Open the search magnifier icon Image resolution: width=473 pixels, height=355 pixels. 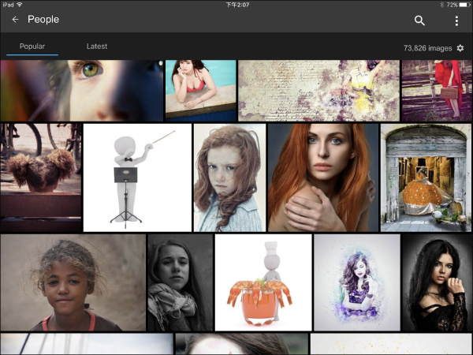coord(419,21)
